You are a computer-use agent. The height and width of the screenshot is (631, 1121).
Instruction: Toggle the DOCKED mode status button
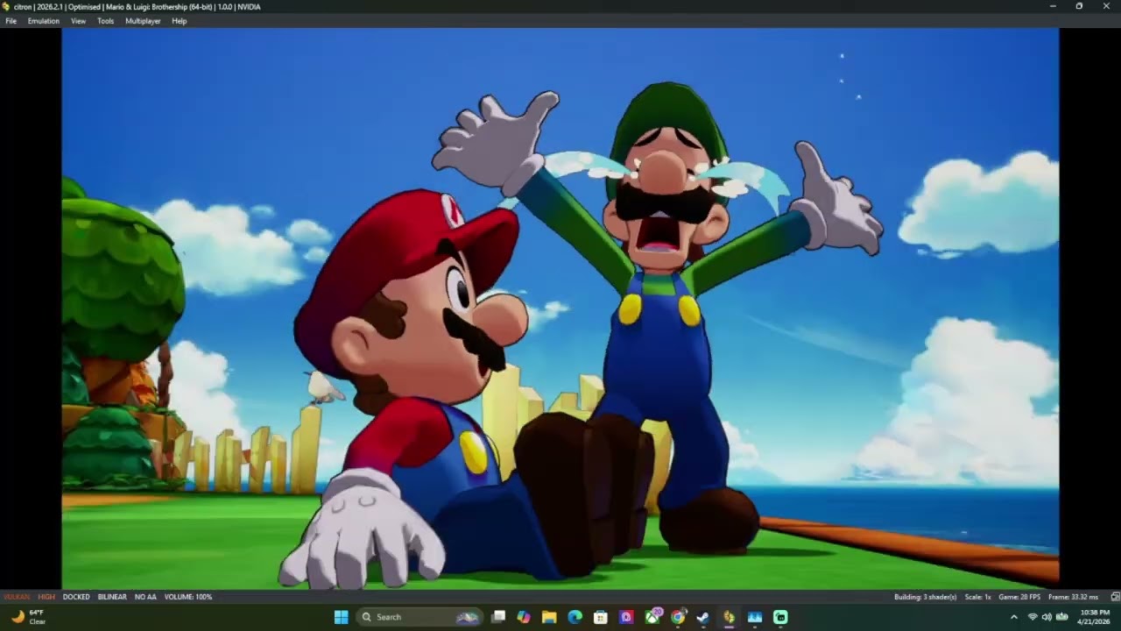pyautogui.click(x=76, y=597)
